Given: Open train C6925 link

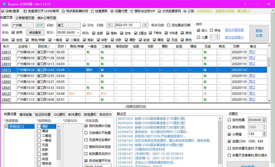Looking at the screenshot, I should (6, 88).
